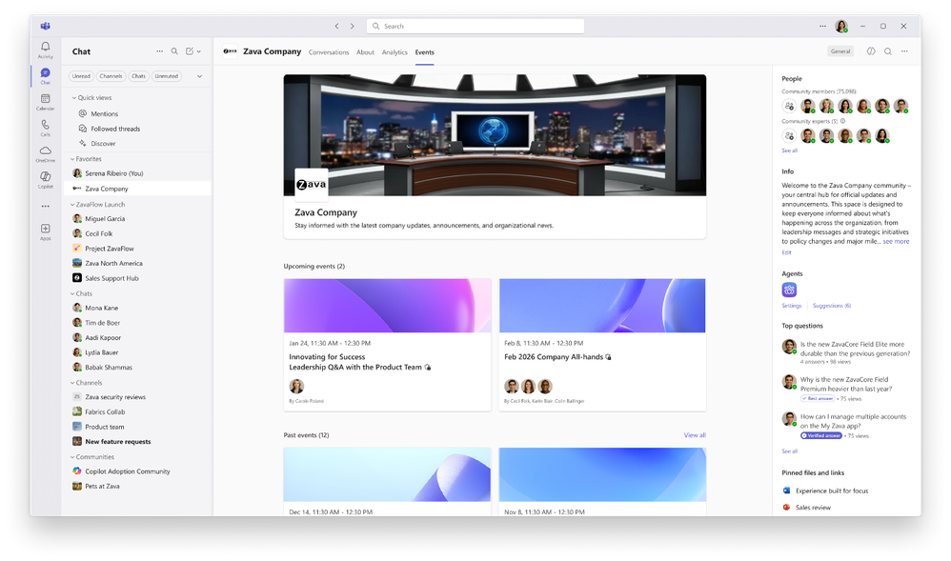
Task: Select the Events tab
Action: 425,52
